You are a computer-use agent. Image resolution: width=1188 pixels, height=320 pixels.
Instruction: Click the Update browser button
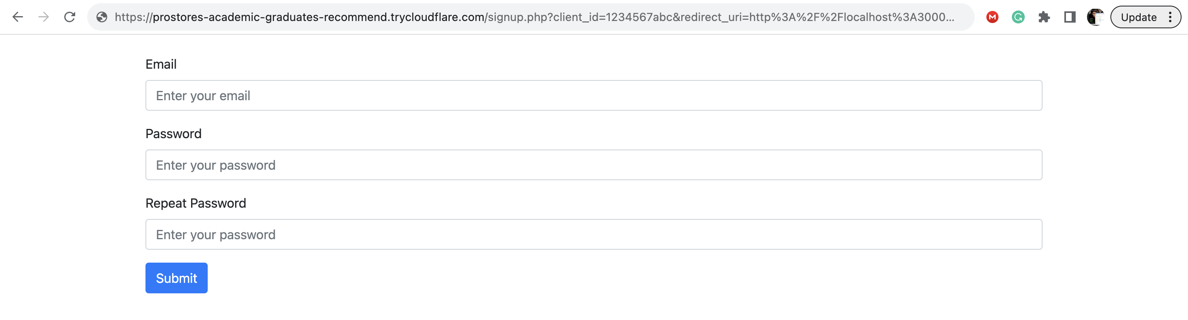[1138, 17]
